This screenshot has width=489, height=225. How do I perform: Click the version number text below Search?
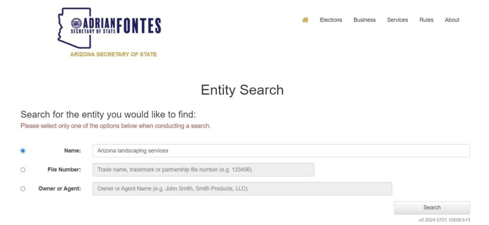point(444,220)
